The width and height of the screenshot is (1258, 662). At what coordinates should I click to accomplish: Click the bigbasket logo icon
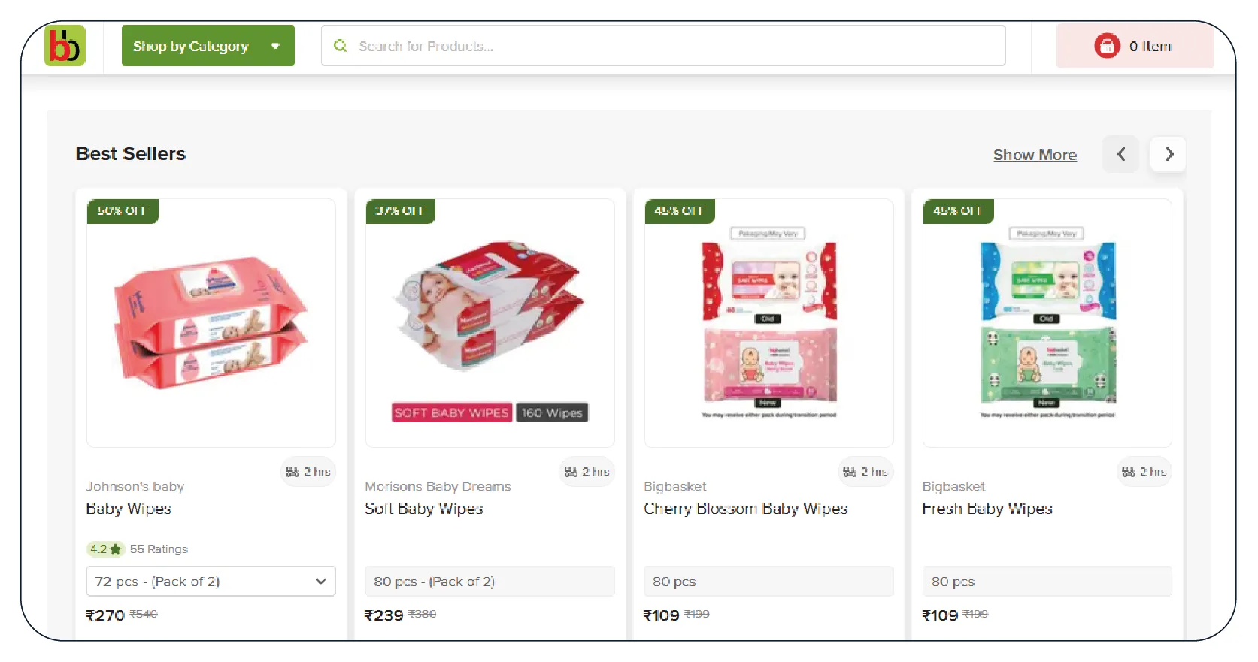pos(65,46)
